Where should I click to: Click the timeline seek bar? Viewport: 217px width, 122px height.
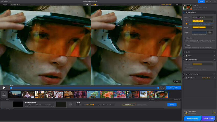85,88
